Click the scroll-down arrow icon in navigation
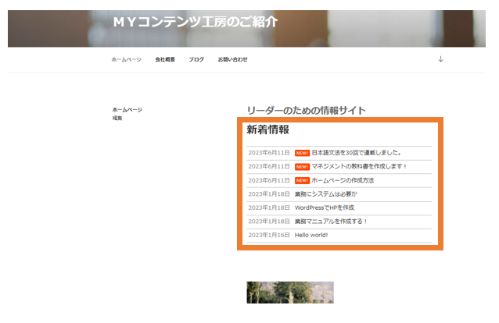 [440, 59]
